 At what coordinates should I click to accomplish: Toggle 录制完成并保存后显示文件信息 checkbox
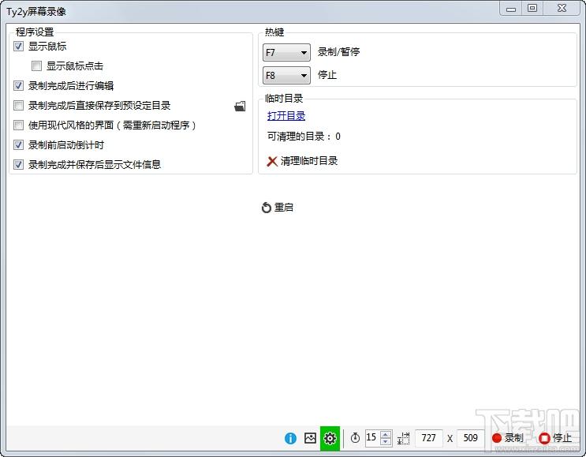18,164
